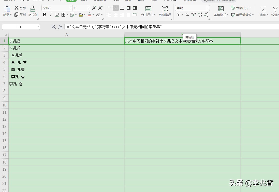Select cell A2 in row 2

tap(67, 48)
